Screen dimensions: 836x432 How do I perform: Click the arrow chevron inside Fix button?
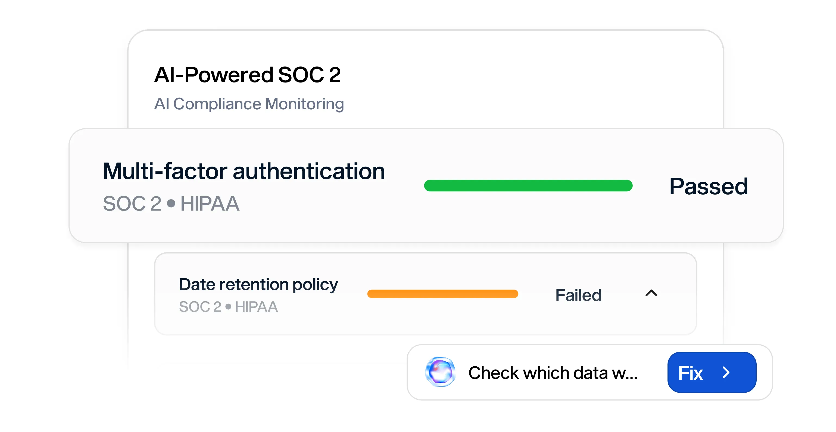726,372
